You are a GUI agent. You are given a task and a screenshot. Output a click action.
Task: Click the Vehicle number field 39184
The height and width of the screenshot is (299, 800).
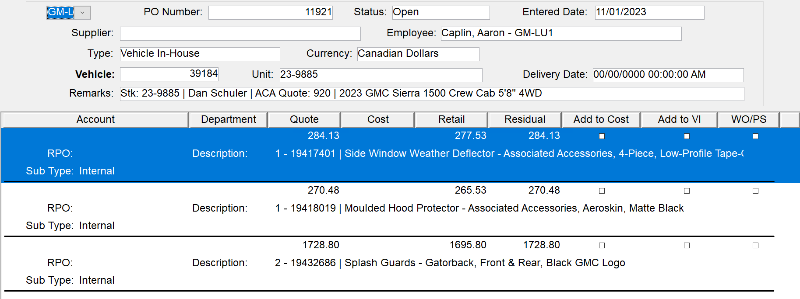tap(169, 74)
